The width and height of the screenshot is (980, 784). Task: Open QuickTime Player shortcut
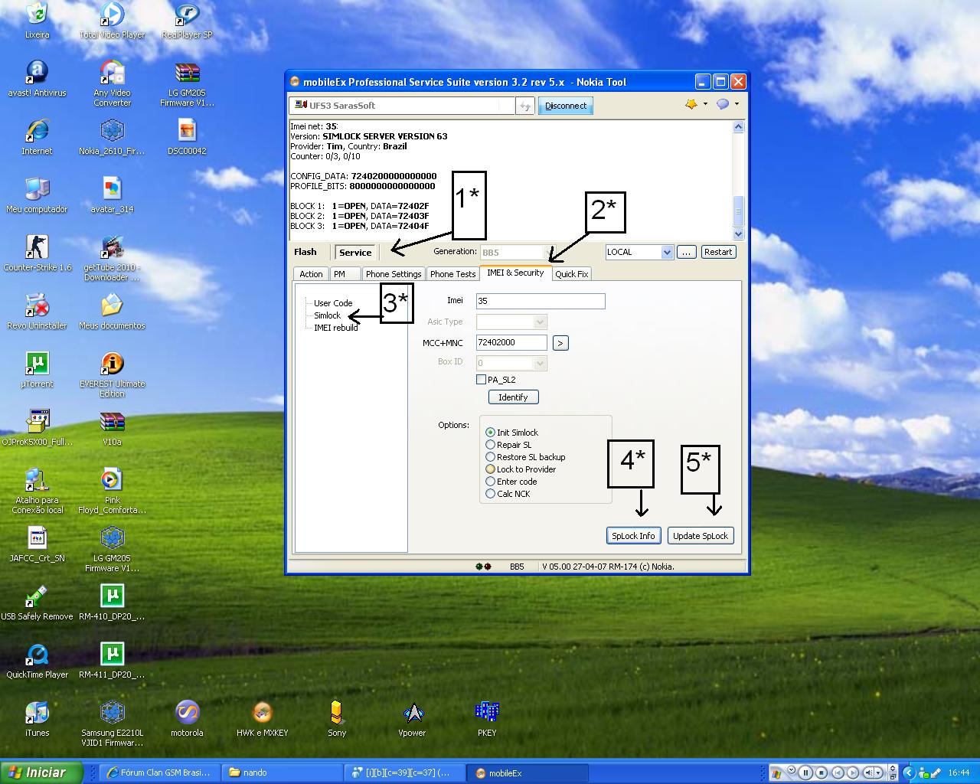tap(37, 661)
